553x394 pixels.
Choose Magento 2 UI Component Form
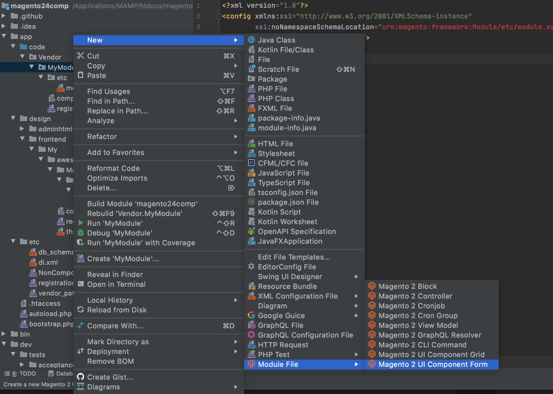432,364
